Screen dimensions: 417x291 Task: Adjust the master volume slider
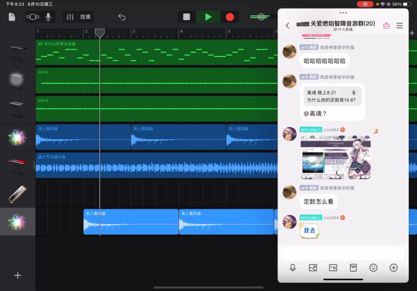tap(261, 17)
